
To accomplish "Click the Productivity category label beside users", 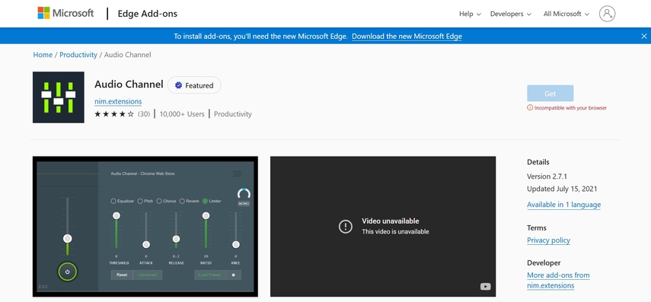I will tap(233, 114).
